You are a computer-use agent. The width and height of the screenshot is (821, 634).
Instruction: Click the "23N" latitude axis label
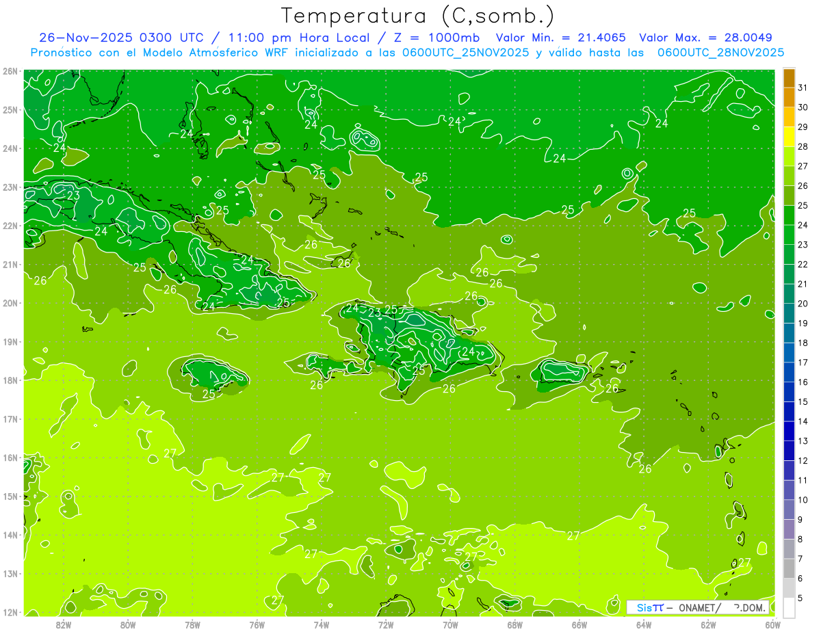10,187
